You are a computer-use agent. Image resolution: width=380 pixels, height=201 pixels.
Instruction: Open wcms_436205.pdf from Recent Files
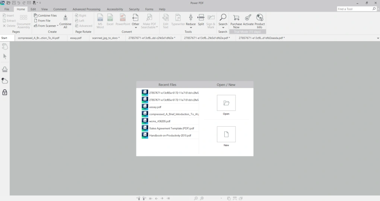[170, 121]
